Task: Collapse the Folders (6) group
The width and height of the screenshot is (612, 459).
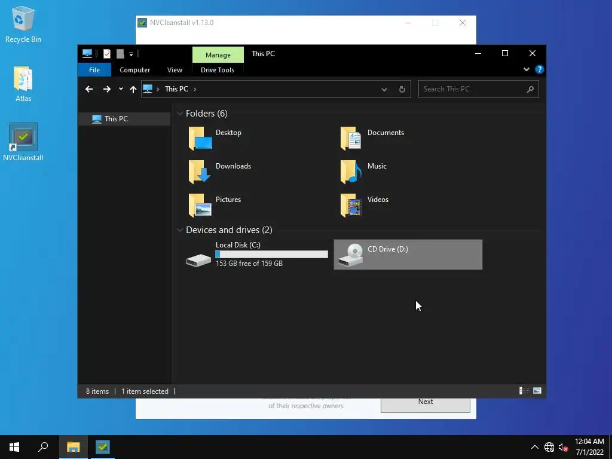Action: [x=180, y=114]
